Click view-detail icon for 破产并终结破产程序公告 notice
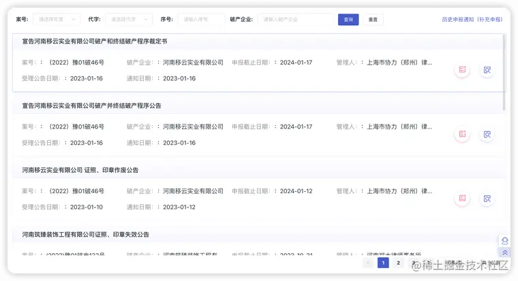 tap(487, 134)
